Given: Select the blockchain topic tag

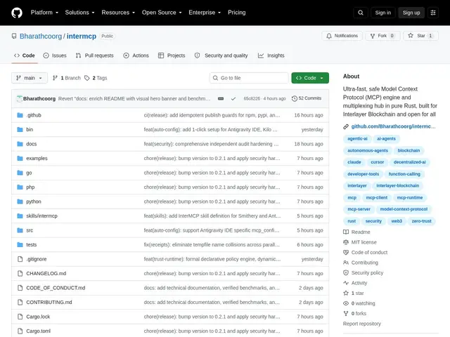Looking at the screenshot, I should click(409, 150).
